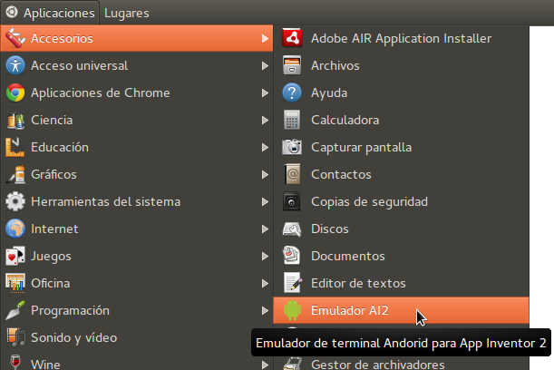Click the Juegos playing cards icon
This screenshot has height=370, width=554.
click(x=15, y=256)
